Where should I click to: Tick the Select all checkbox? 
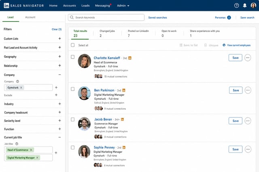click(x=73, y=45)
